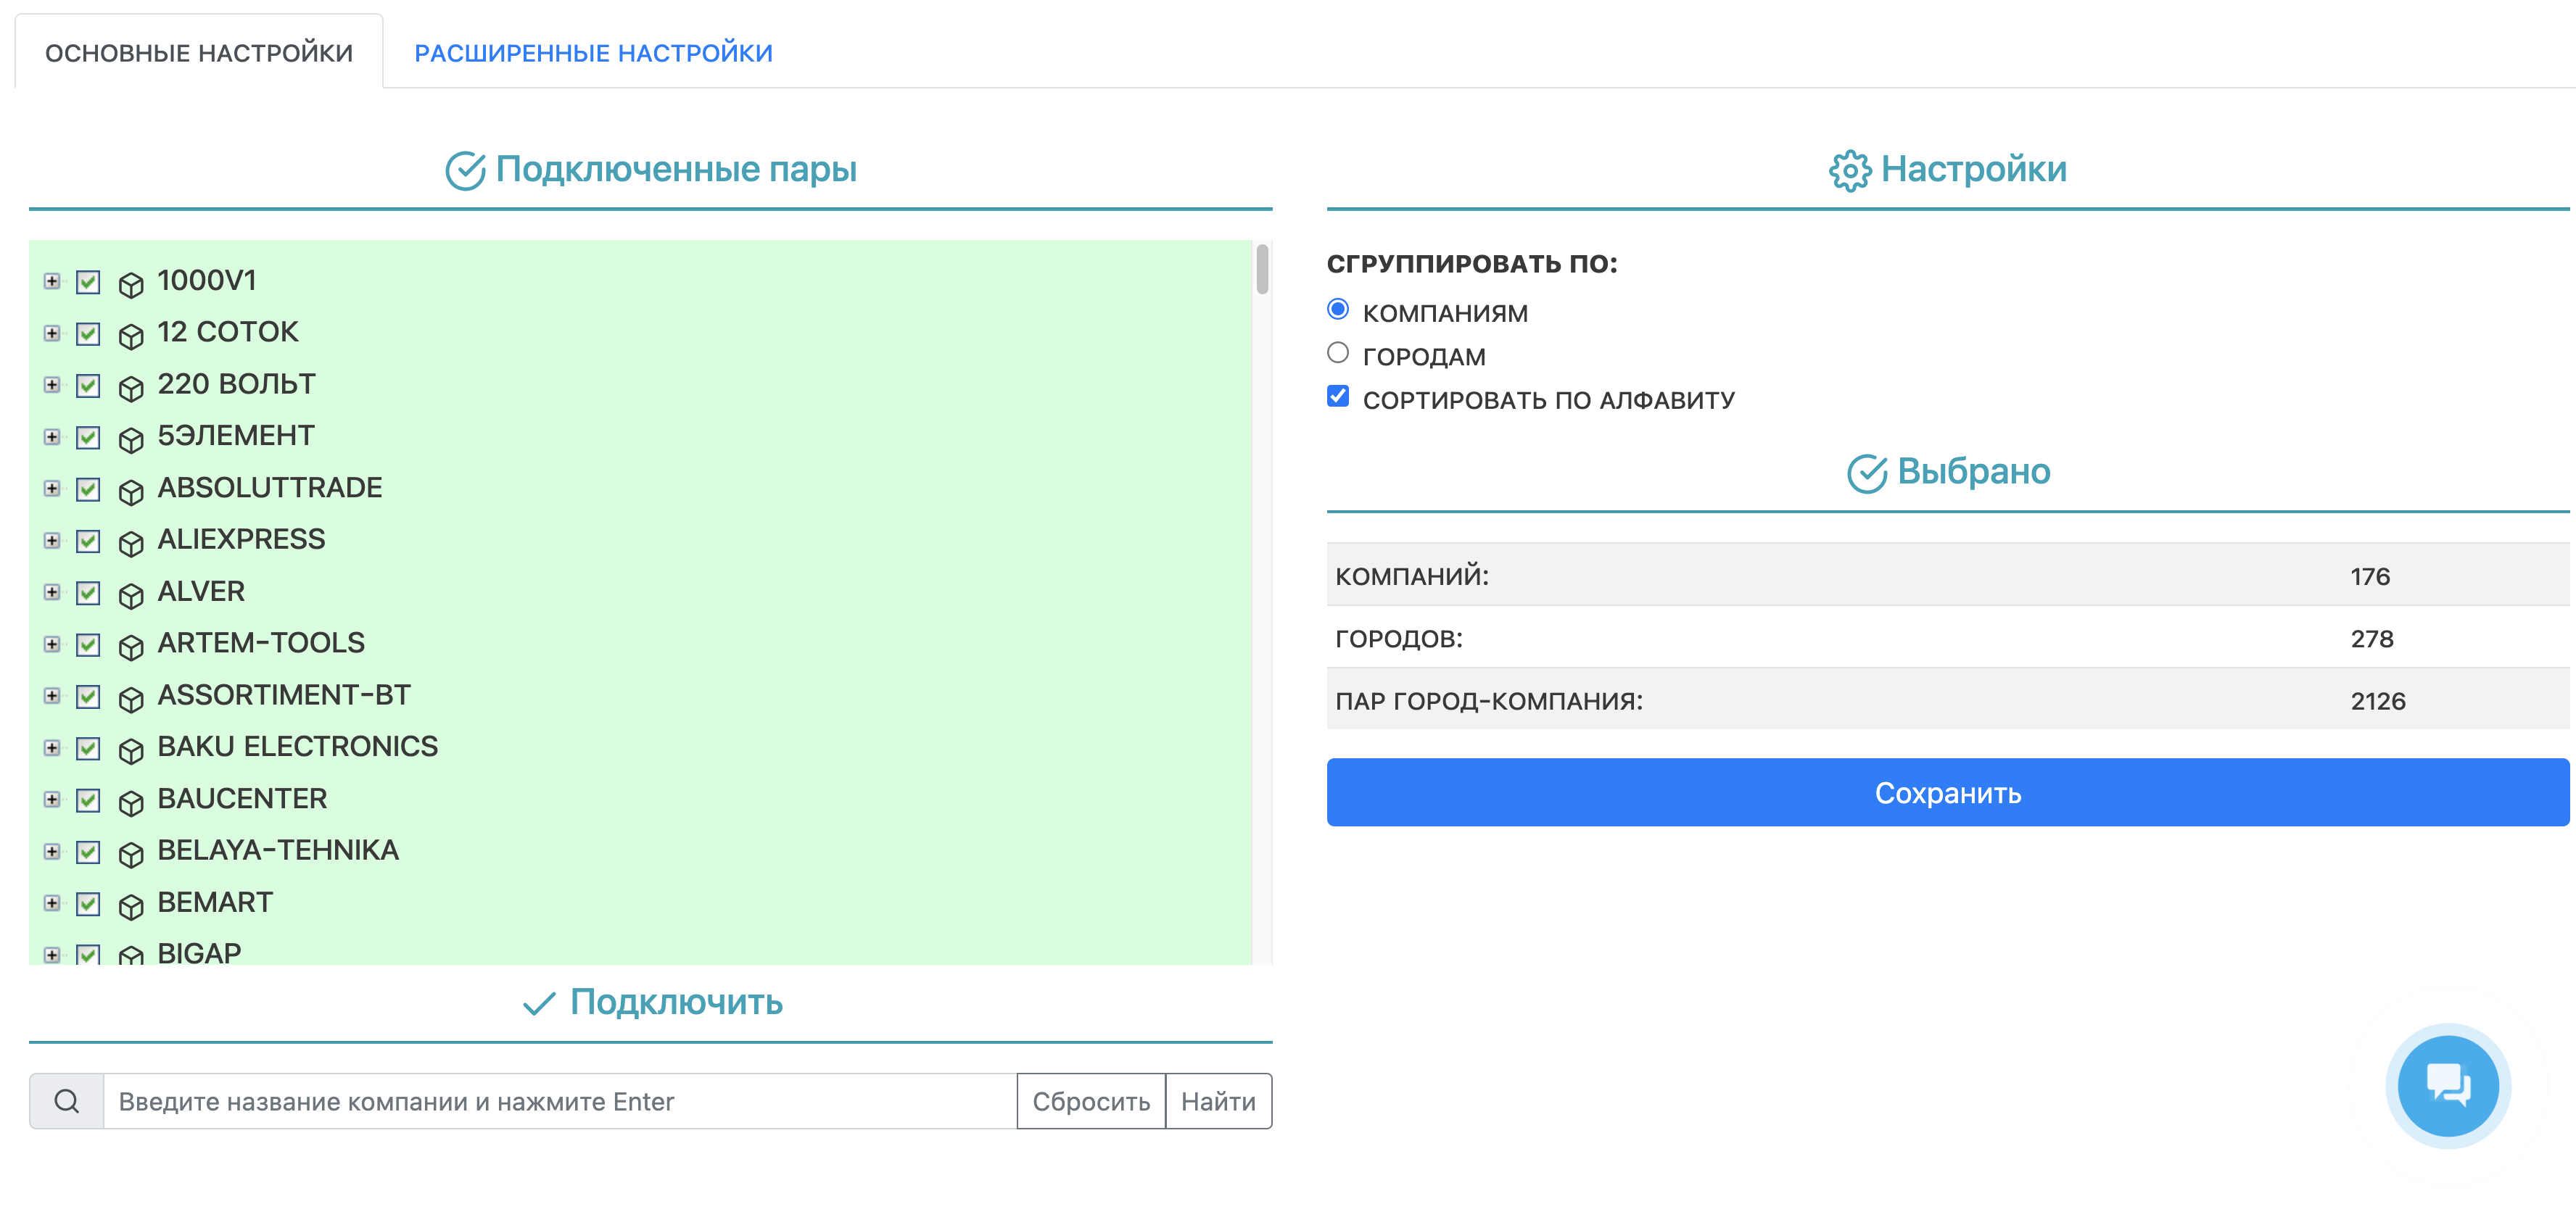This screenshot has width=2576, height=1212.
Task: Uncheck the 220 ВОЛЬТ checkbox
Action: 88,386
